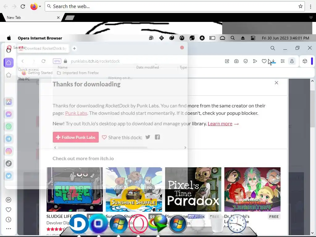Click the Search the web address field
Screen dimensions: 316x237
(x=175, y=6)
